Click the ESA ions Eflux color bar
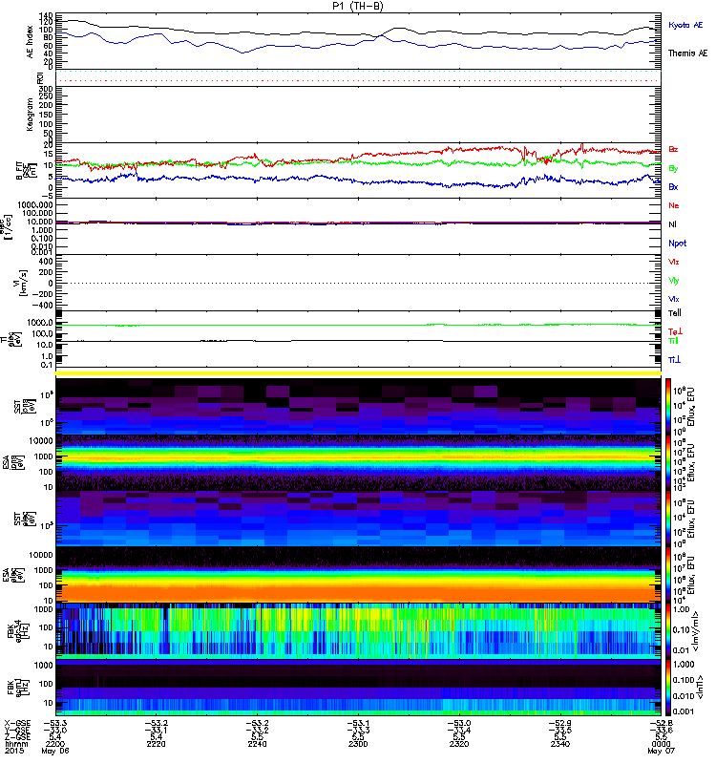Image resolution: width=716 pixels, height=764 pixels. (x=668, y=462)
